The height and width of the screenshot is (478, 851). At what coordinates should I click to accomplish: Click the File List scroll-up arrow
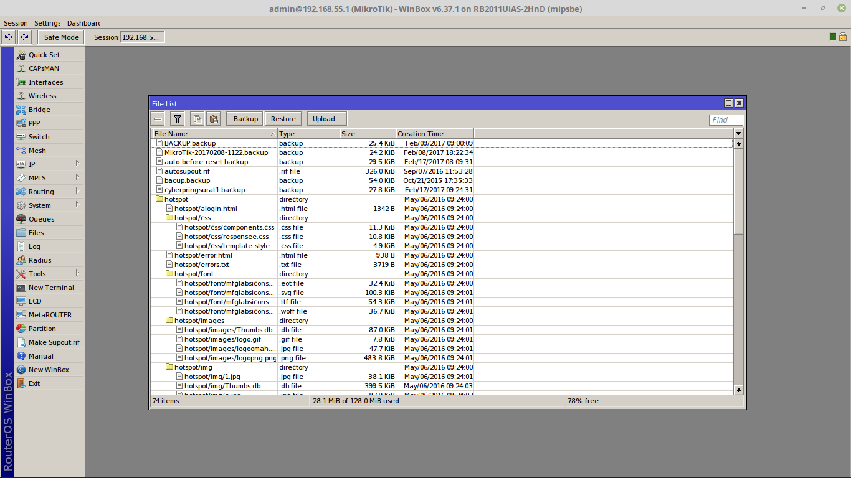pos(739,143)
